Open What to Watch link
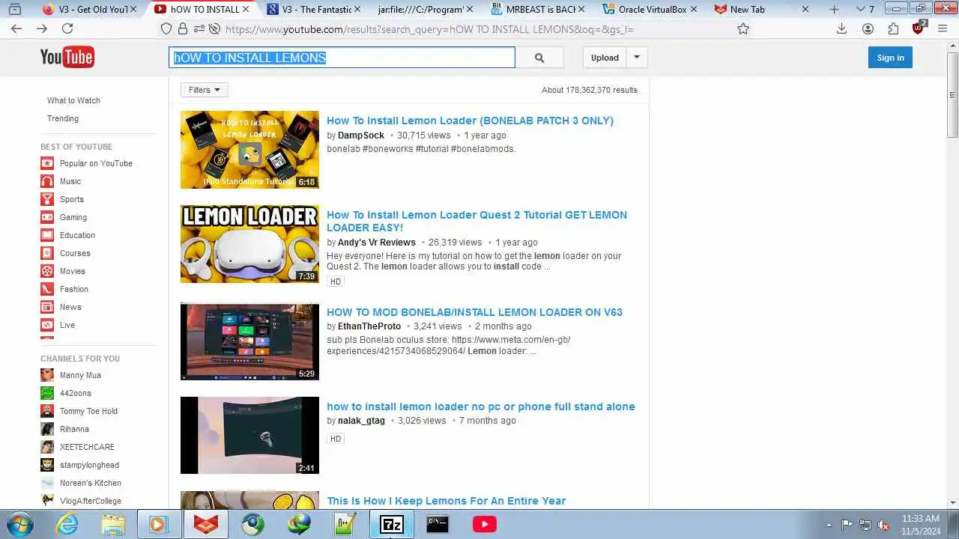 click(73, 100)
